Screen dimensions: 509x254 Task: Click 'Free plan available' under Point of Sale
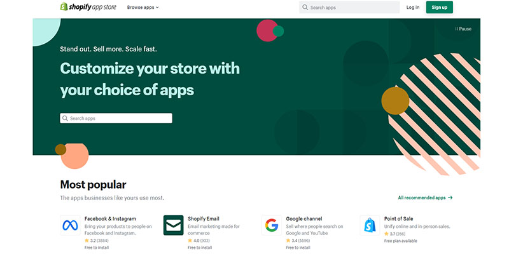pos(401,241)
